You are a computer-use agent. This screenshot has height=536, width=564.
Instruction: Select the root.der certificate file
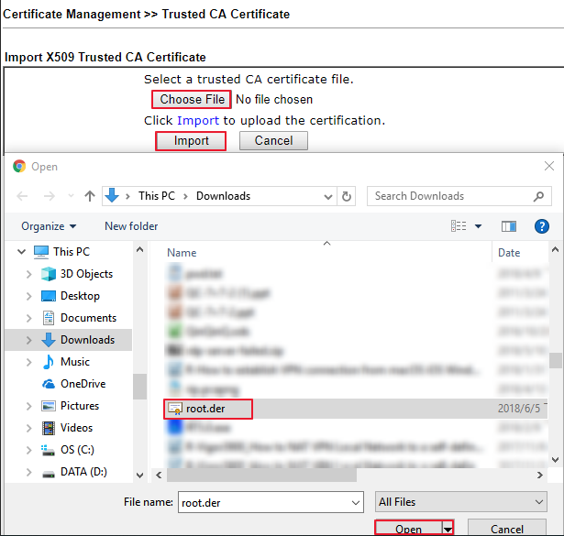[205, 409]
